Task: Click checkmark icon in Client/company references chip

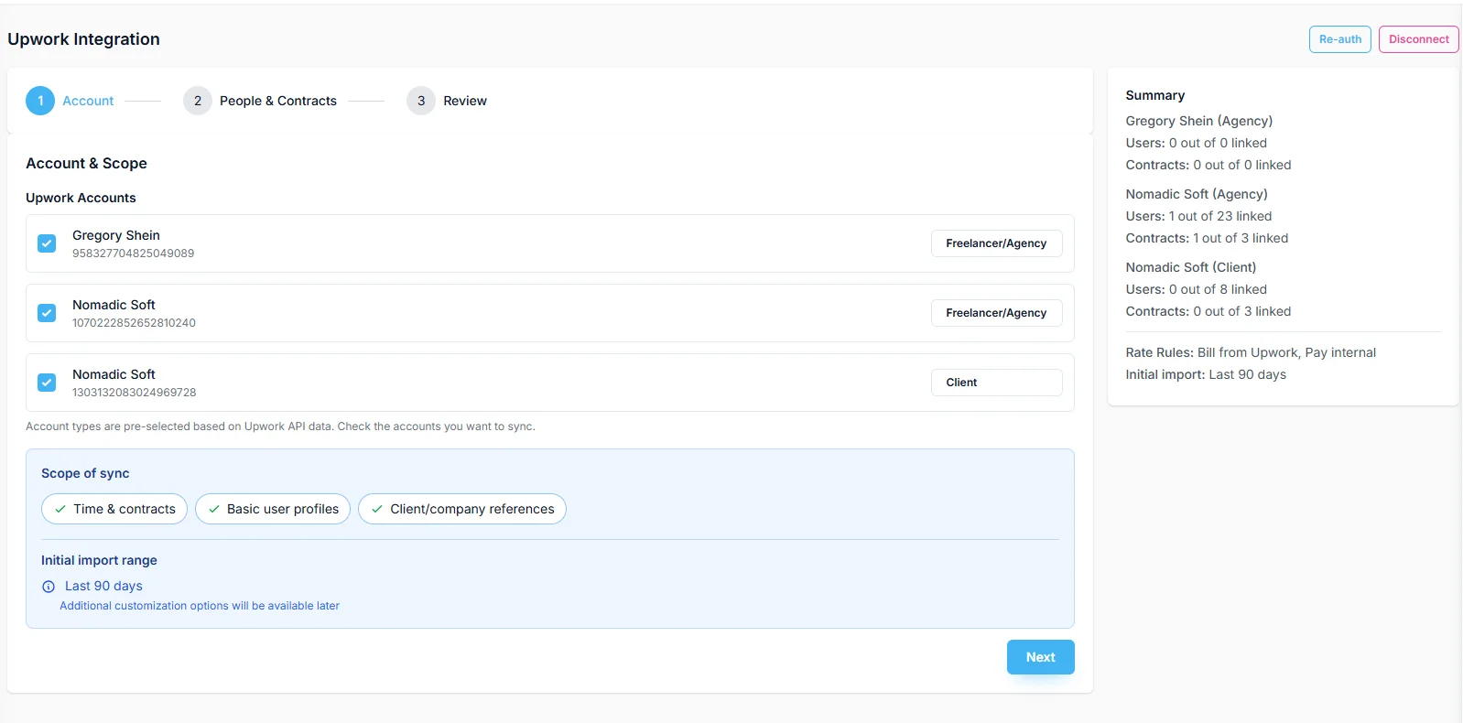Action: click(377, 509)
